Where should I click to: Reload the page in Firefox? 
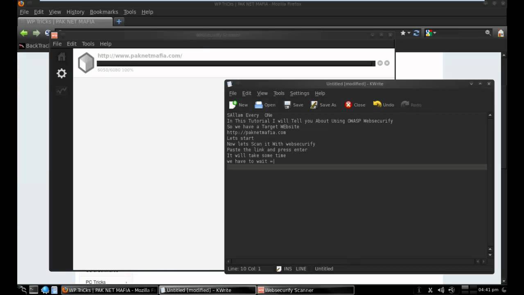tap(416, 33)
